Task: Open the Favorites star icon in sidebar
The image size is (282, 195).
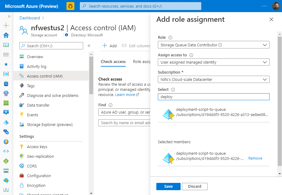Action: coord(6,64)
